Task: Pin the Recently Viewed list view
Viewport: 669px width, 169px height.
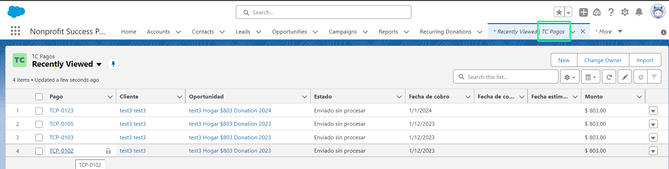Action: 113,64
